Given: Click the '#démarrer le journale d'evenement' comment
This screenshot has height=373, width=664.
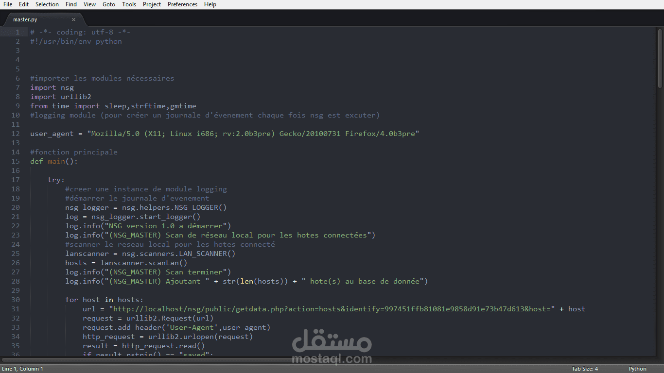Looking at the screenshot, I should (137, 198).
